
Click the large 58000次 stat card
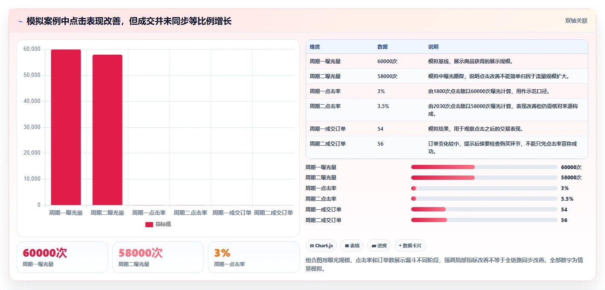(x=158, y=257)
